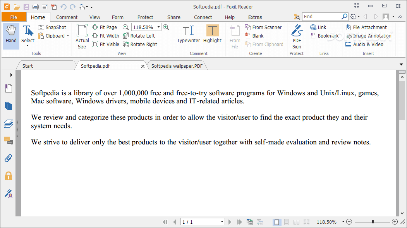
Task: Click the Find search field
Action: 321,17
